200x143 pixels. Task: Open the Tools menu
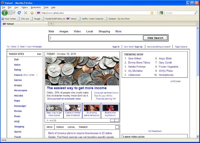click(x=46, y=7)
